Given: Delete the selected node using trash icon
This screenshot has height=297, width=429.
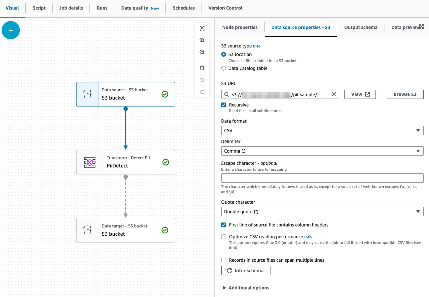Looking at the screenshot, I should pyautogui.click(x=202, y=68).
